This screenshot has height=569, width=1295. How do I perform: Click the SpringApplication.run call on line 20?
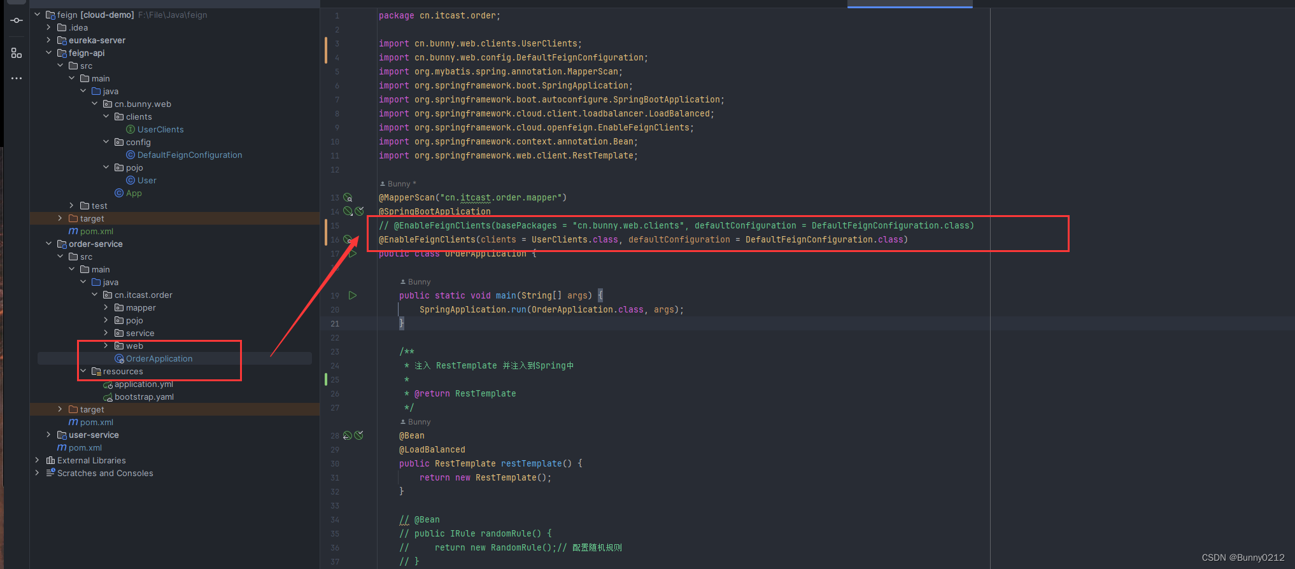coord(552,310)
